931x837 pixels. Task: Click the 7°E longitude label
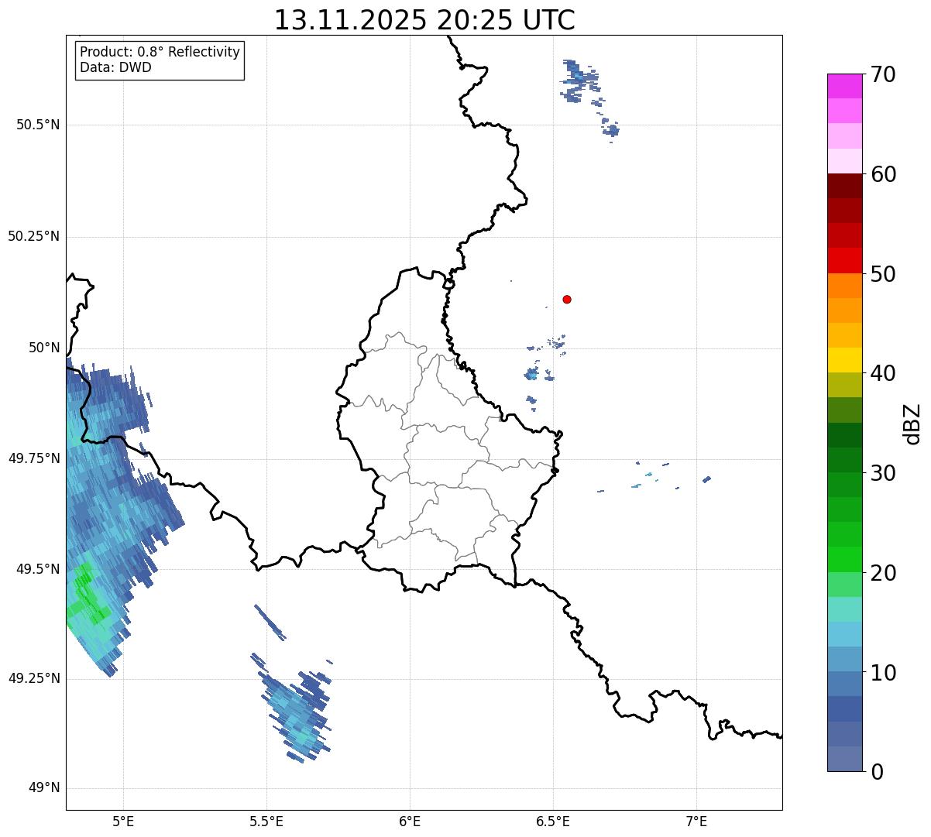[x=696, y=821]
